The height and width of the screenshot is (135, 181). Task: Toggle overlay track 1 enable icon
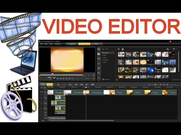coord(45,98)
